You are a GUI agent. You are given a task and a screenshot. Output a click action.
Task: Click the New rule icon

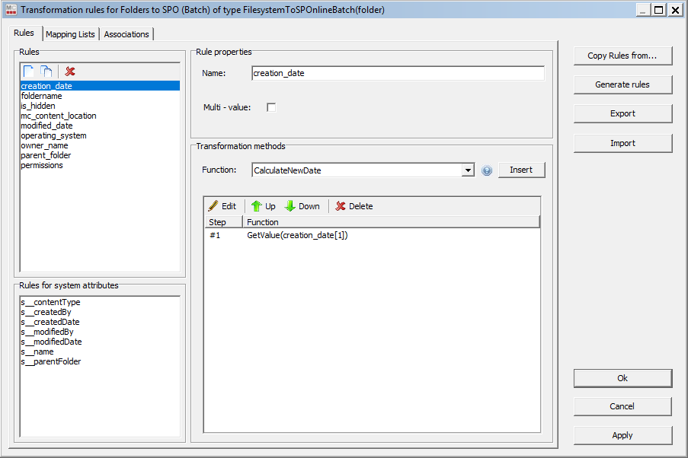pyautogui.click(x=29, y=72)
